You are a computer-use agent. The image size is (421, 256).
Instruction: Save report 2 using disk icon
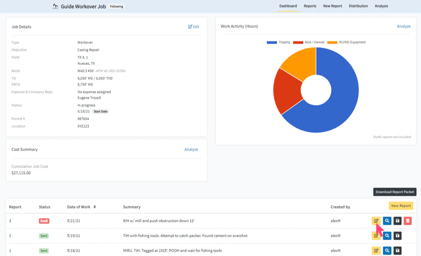point(397,235)
